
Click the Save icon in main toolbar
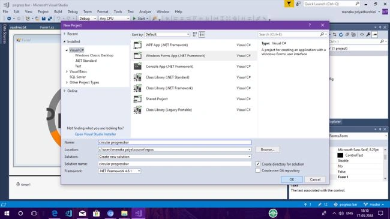(44, 19)
